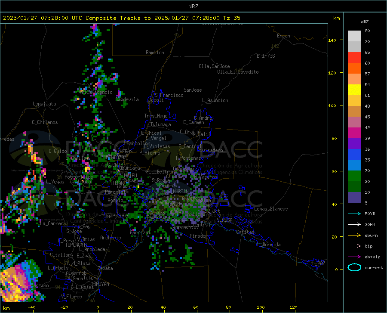Click the Divisadero place label
The height and width of the screenshot is (313, 387).
pos(210,150)
